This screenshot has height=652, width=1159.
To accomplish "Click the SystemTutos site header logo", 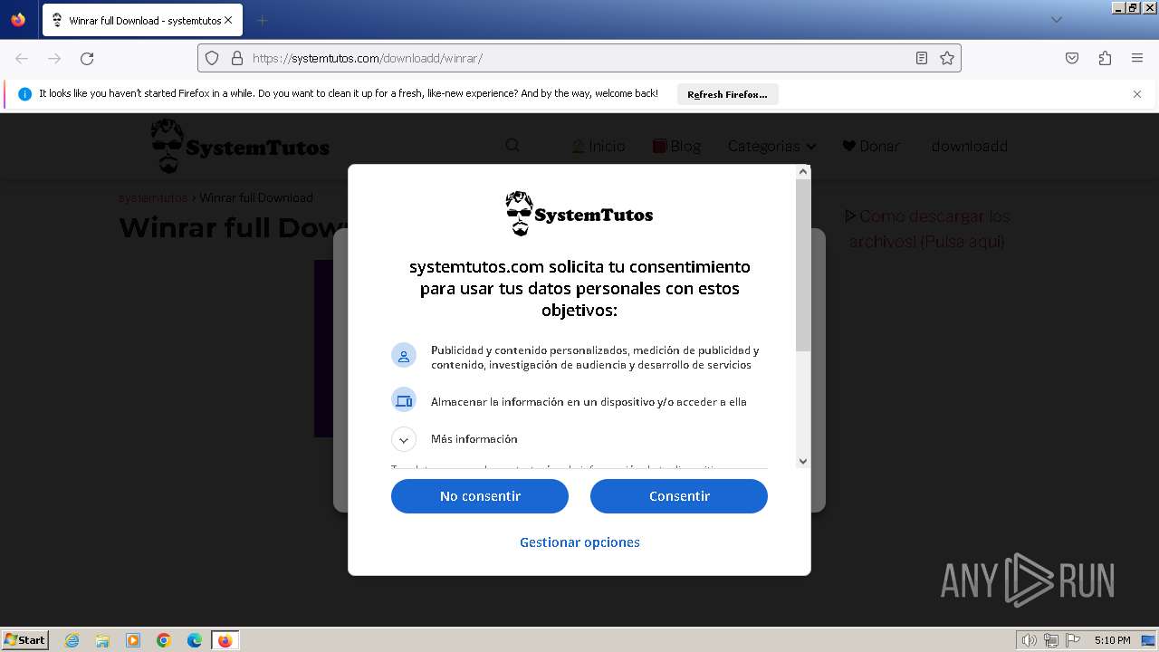I will pos(240,146).
